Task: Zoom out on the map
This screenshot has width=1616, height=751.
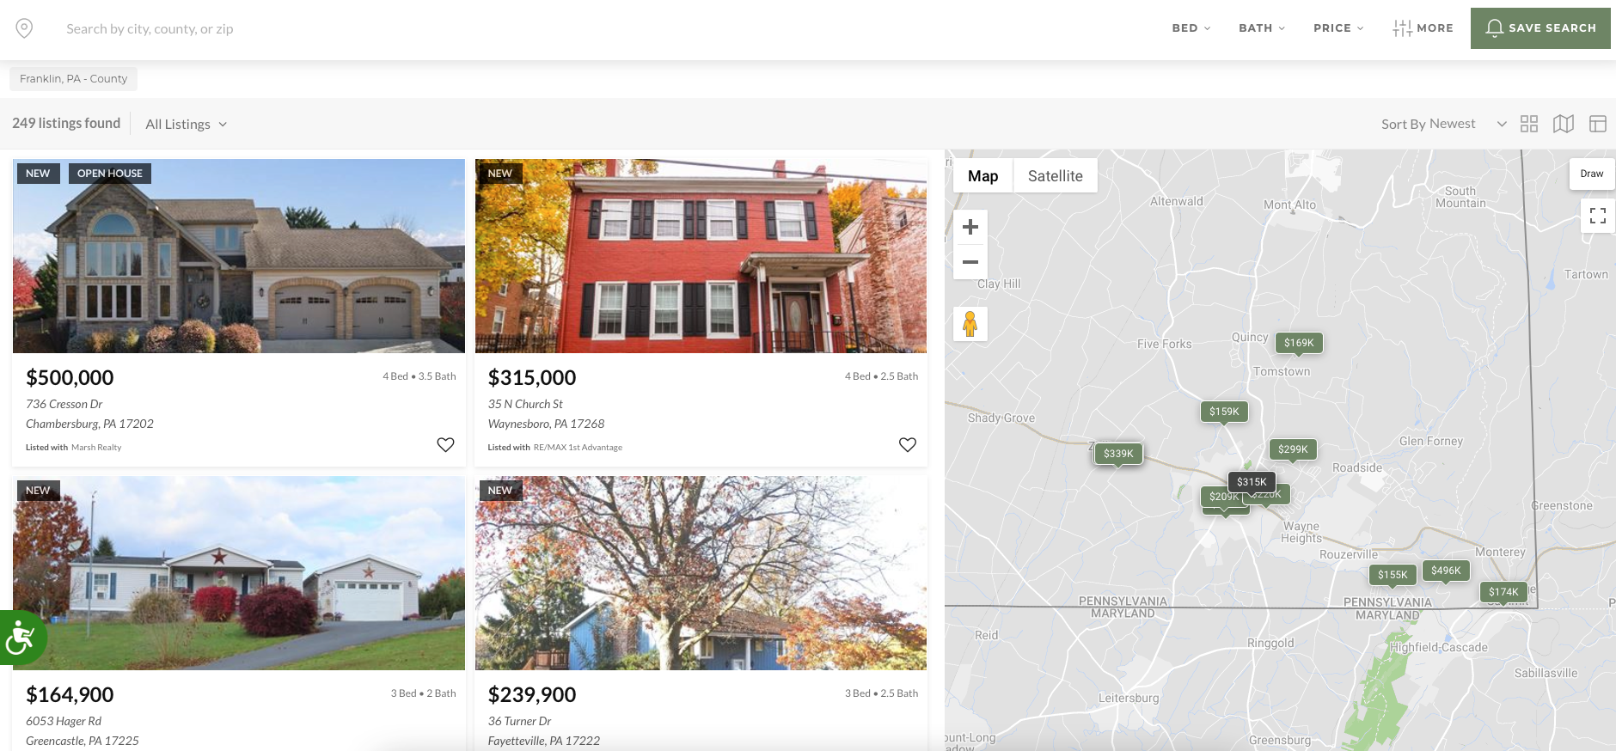Action: click(x=970, y=262)
